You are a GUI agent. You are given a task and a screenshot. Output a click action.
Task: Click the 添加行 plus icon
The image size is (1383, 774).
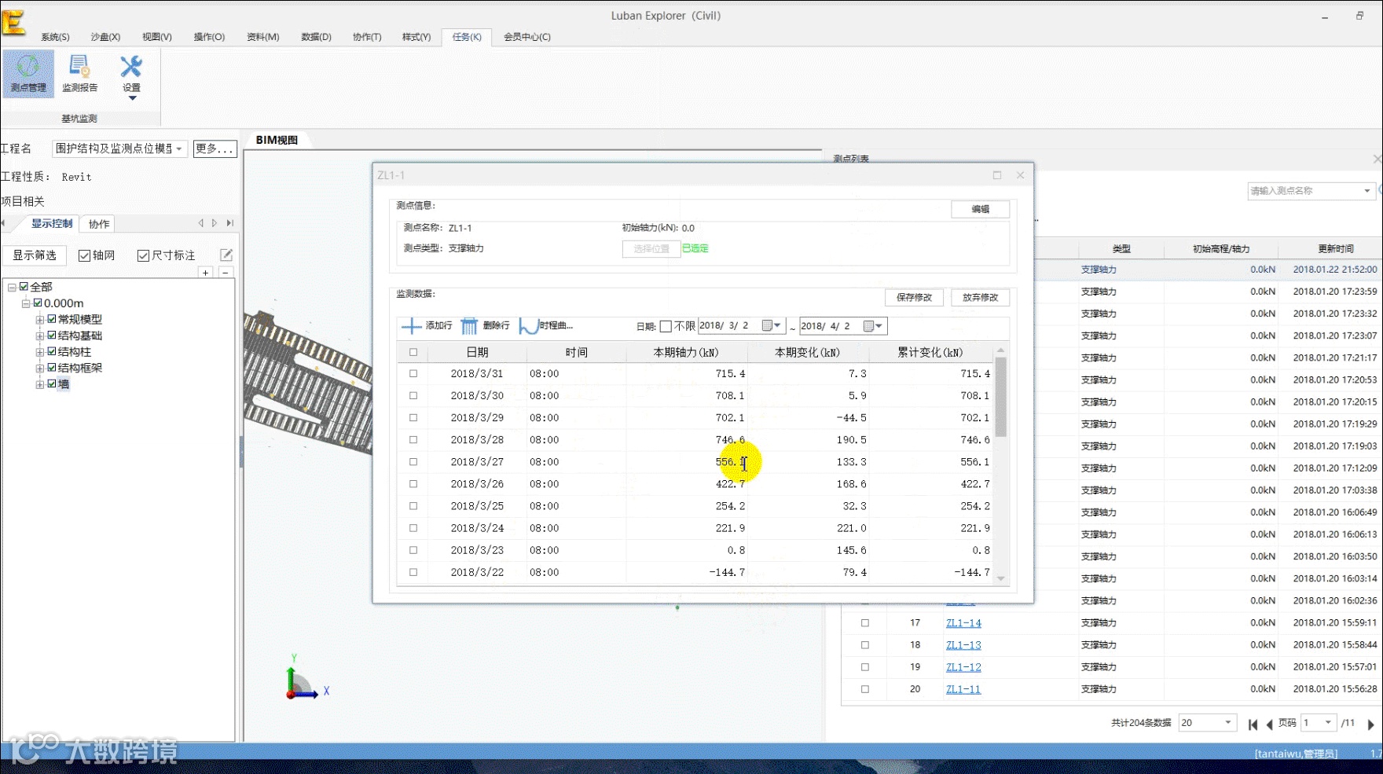click(411, 326)
